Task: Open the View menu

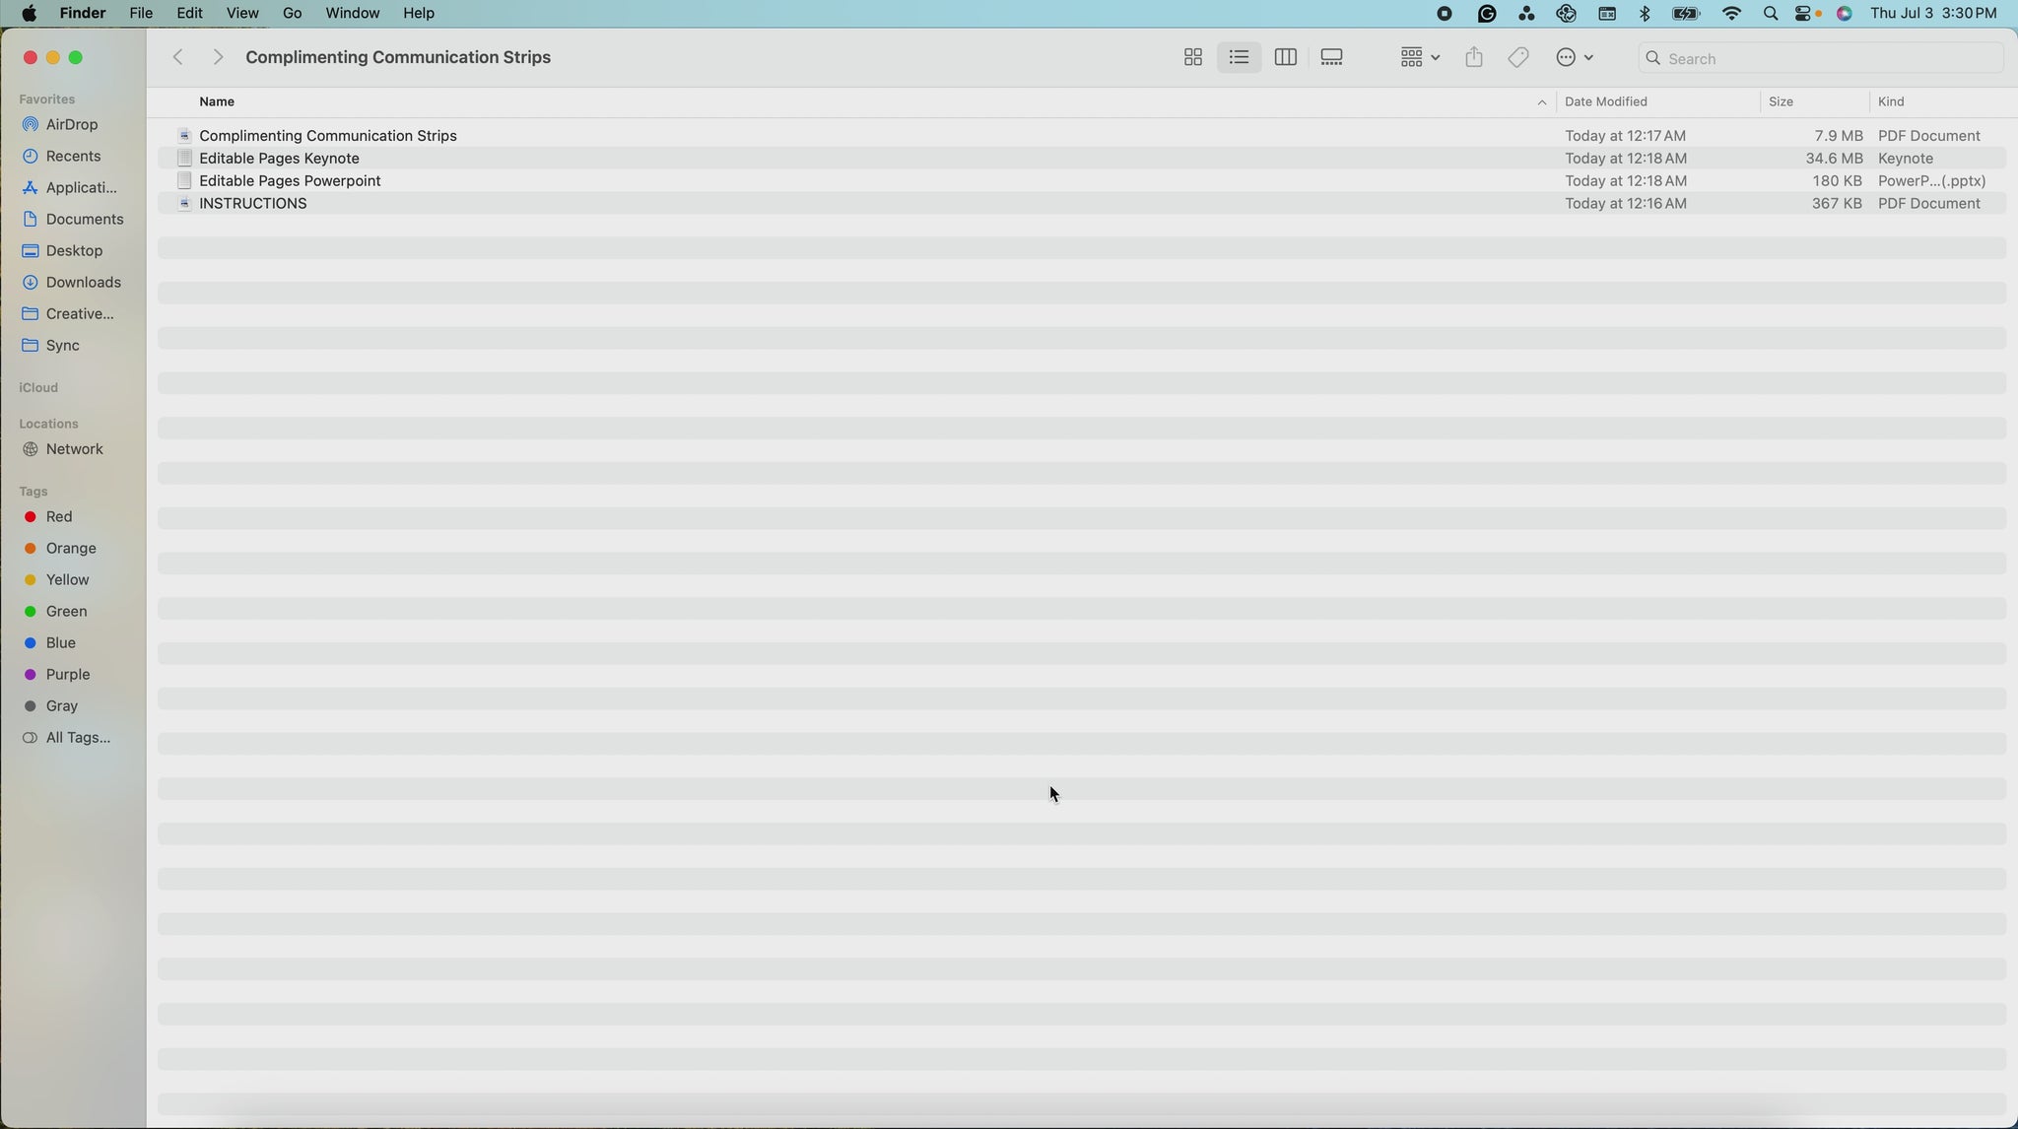Action: click(x=241, y=14)
